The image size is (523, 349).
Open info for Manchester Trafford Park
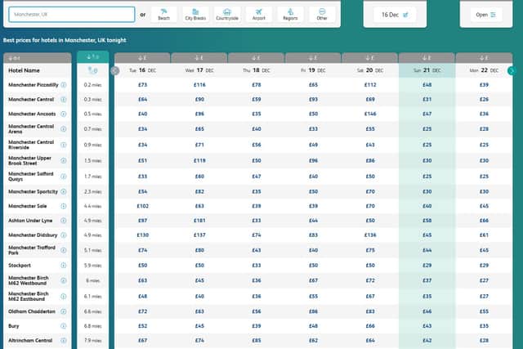click(x=64, y=250)
